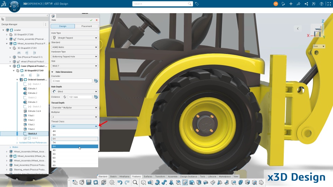Open the Sketch toolbar tab
This screenshot has width=333, height=187.
tap(113, 176)
